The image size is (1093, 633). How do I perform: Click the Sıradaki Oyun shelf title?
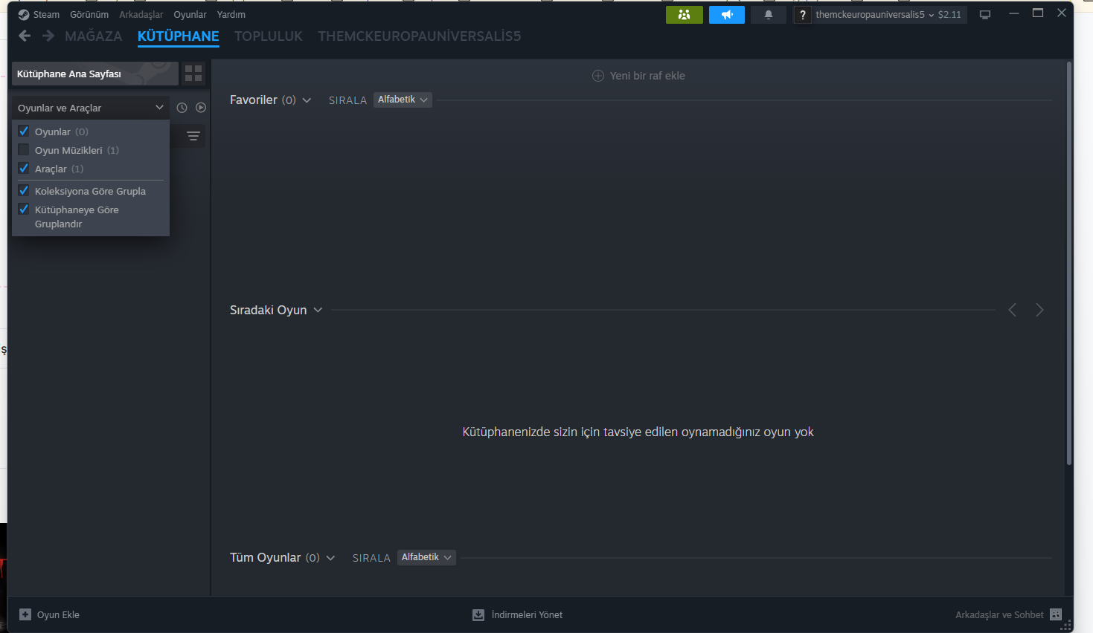(269, 310)
